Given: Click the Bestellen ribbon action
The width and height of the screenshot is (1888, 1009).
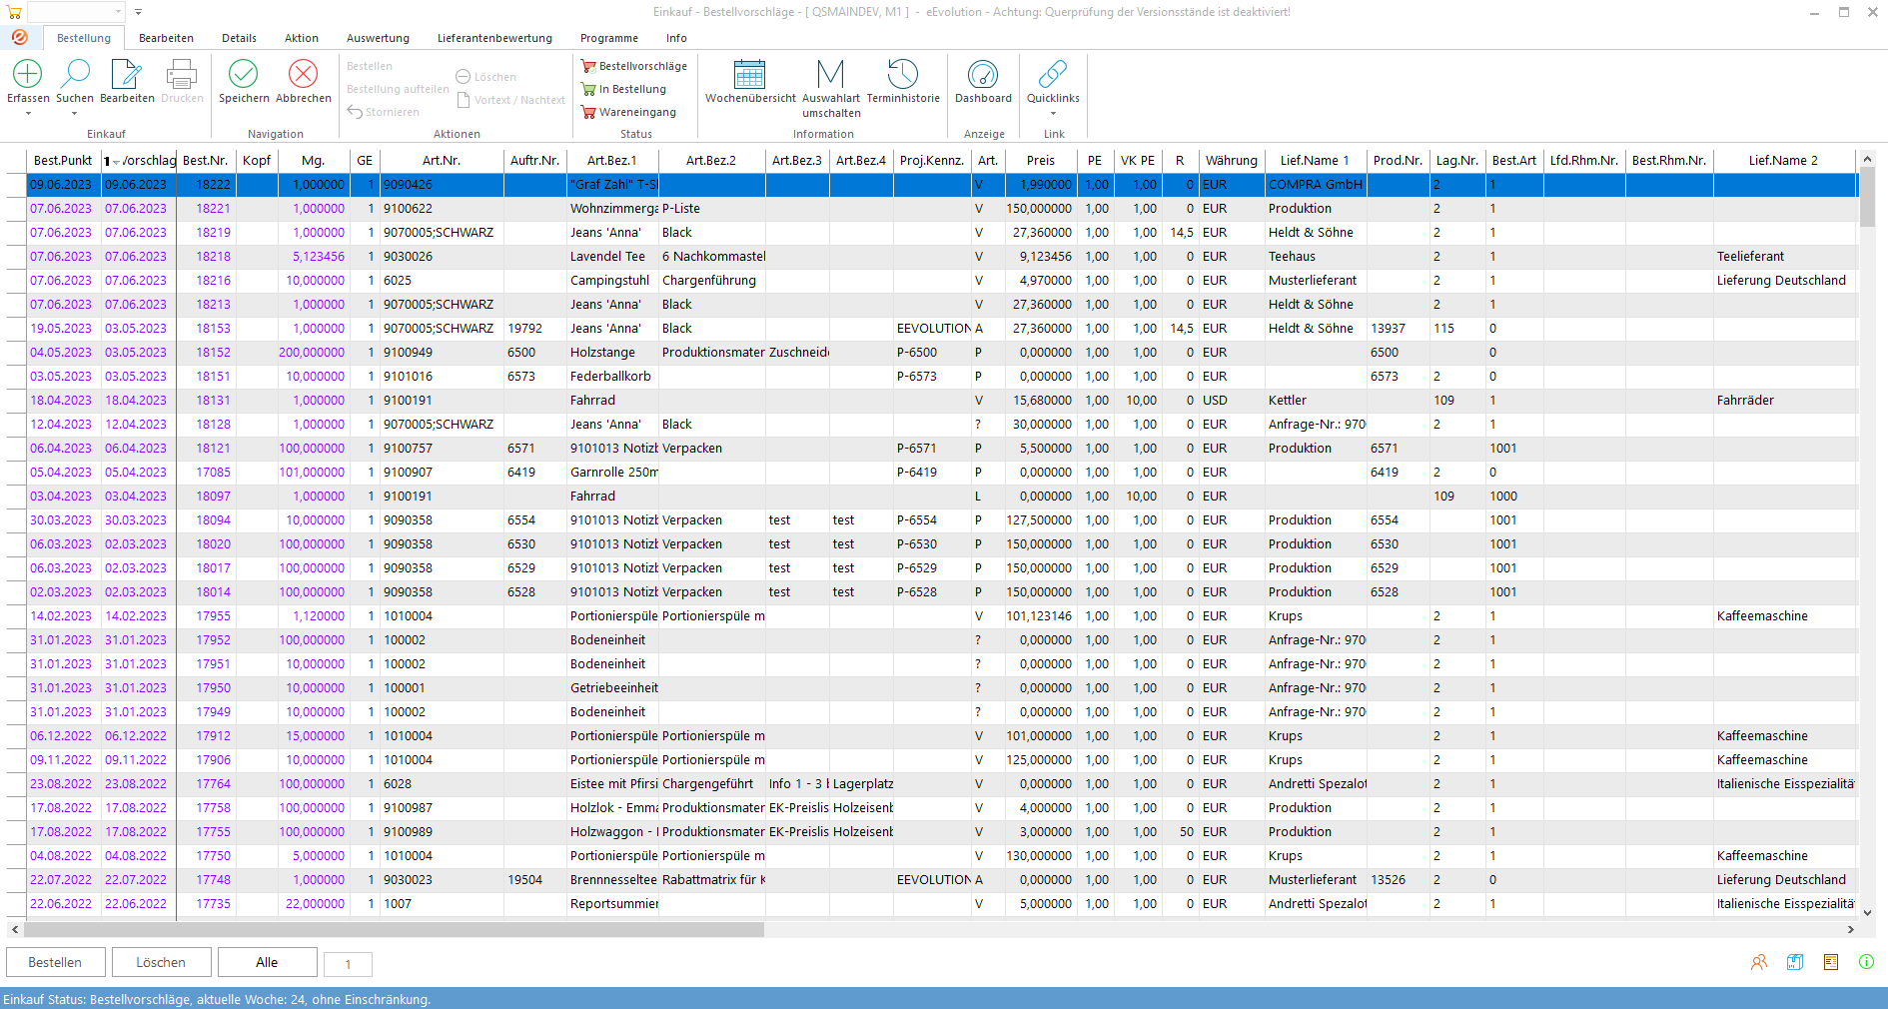Looking at the screenshot, I should point(370,66).
